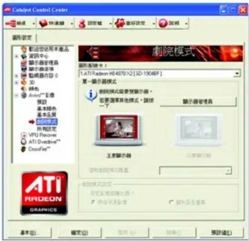
Task: Click the greyed-out Discard (放棄) button
Action: (174, 232)
